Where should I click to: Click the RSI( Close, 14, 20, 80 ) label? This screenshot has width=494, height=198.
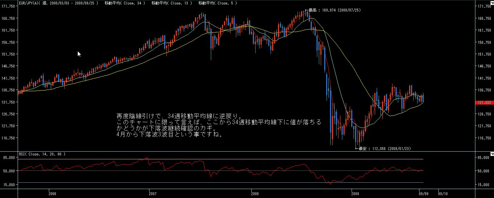pos(42,154)
